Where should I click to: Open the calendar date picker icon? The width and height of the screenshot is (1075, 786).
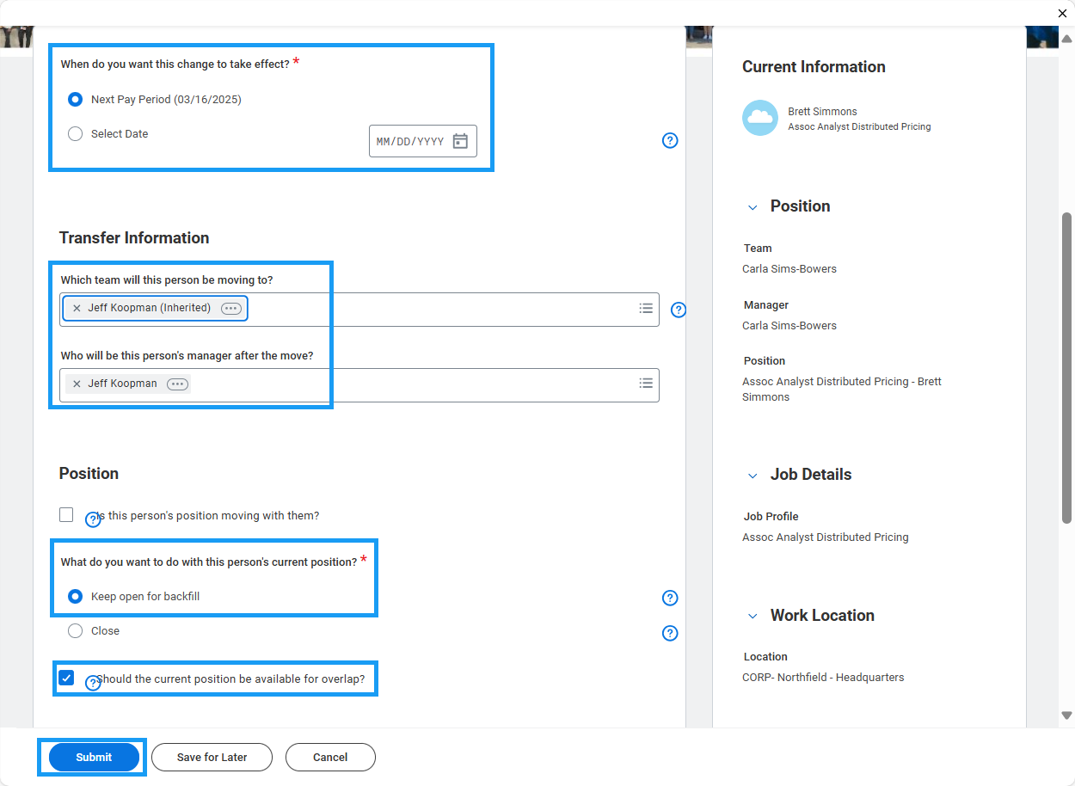point(460,141)
